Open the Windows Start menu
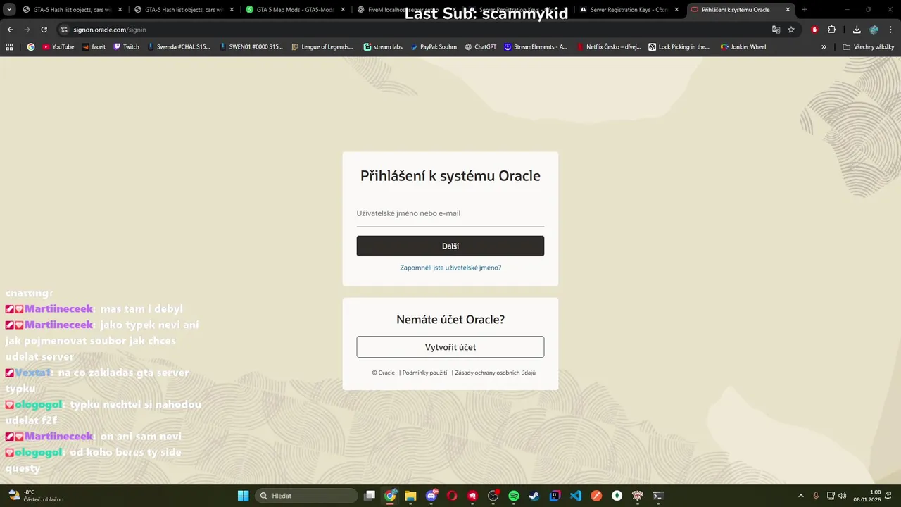Viewport: 901px width, 507px height. point(243,496)
